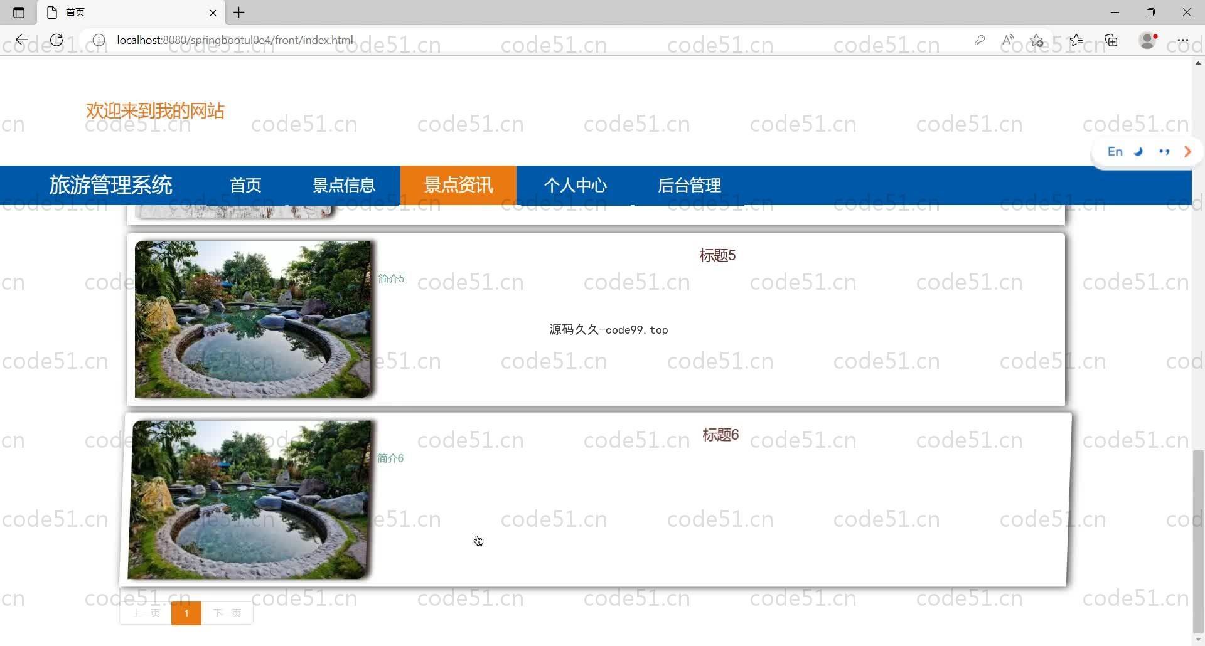Toggle the moon icon on input toolbar
The width and height of the screenshot is (1205, 646).
tap(1139, 152)
